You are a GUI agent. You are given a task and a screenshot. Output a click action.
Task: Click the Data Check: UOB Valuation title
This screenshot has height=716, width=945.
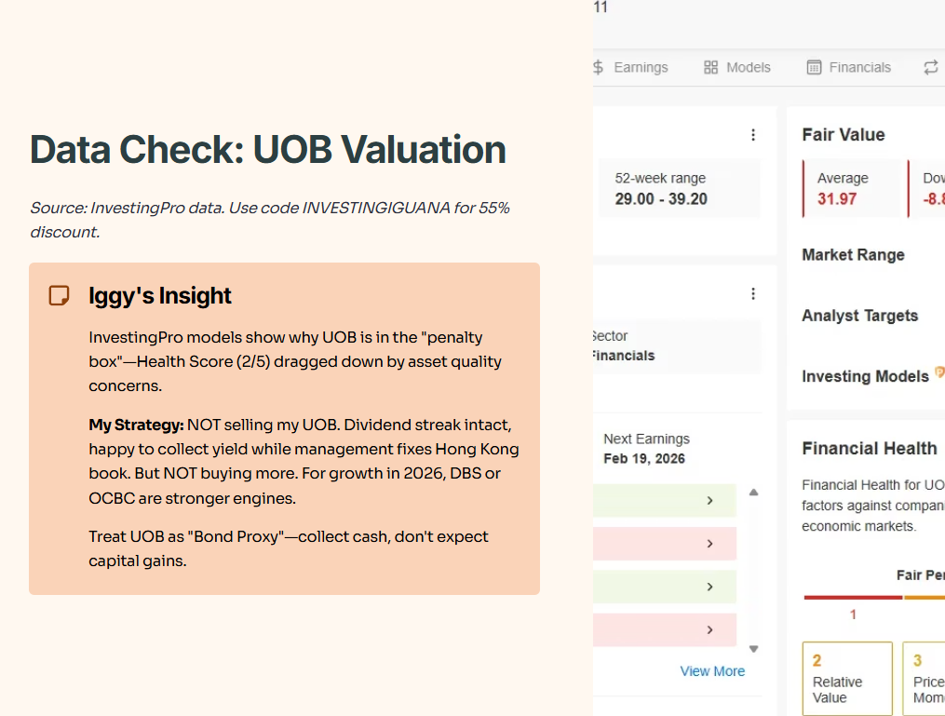coord(268,149)
